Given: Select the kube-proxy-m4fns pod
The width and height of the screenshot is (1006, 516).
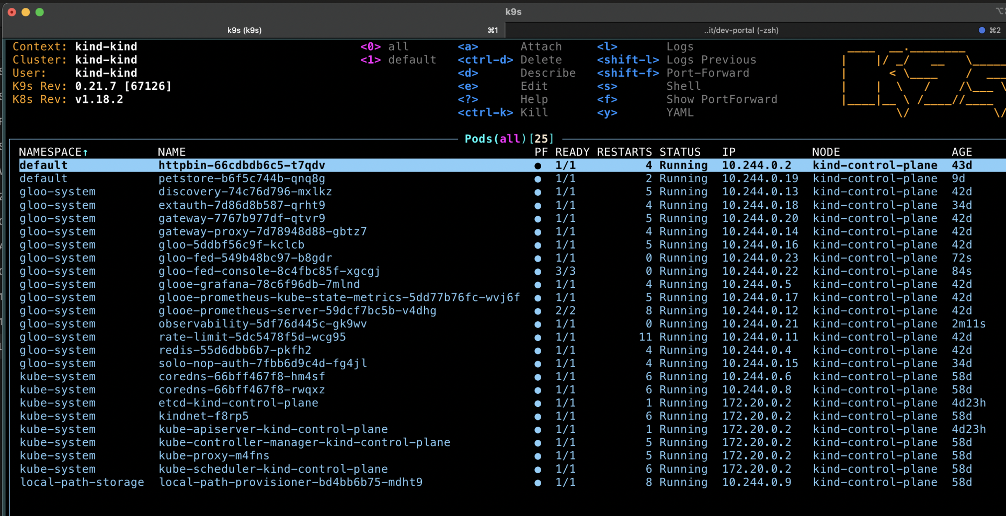Looking at the screenshot, I should pyautogui.click(x=214, y=455).
